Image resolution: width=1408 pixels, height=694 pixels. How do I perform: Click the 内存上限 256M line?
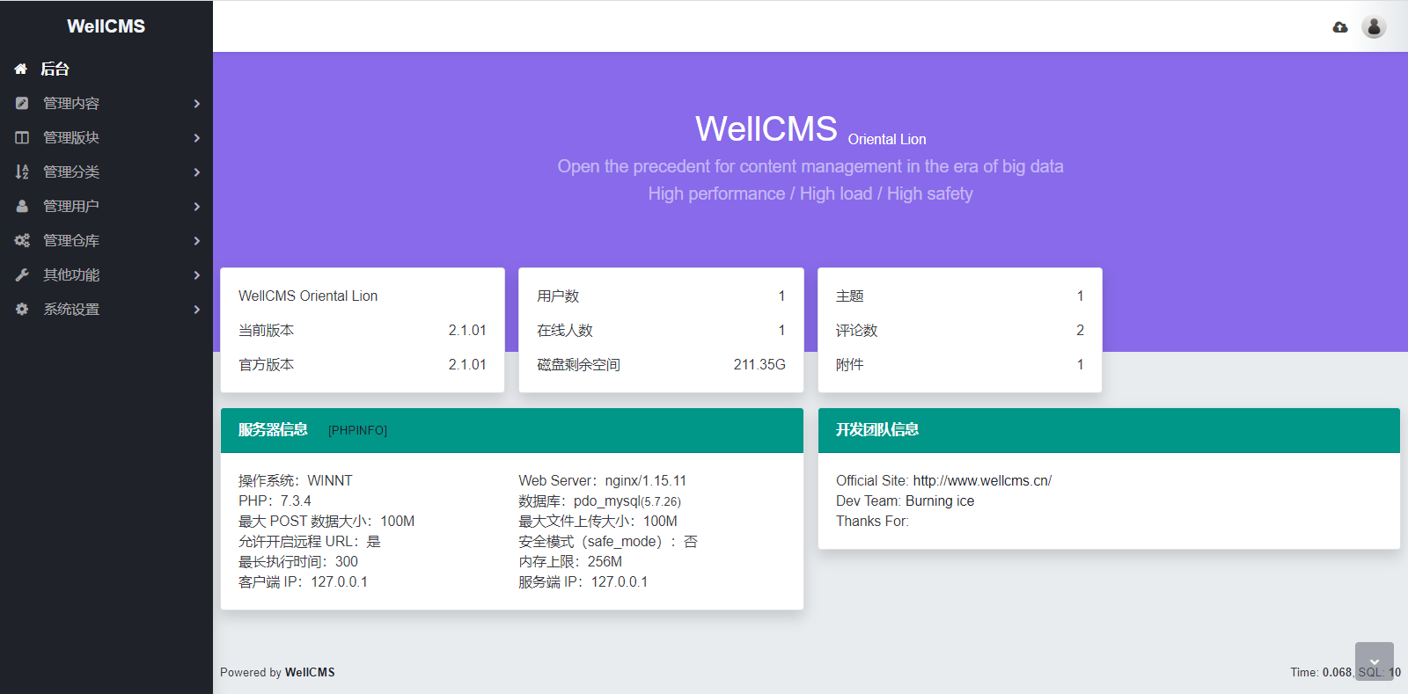570,561
